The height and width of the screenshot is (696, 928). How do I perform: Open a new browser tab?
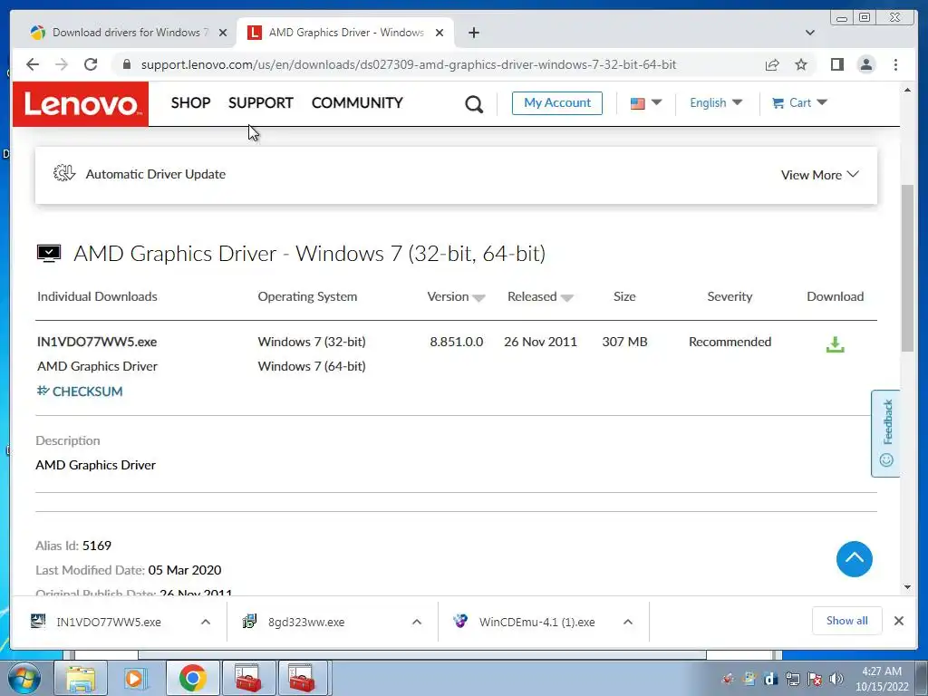[x=473, y=33]
